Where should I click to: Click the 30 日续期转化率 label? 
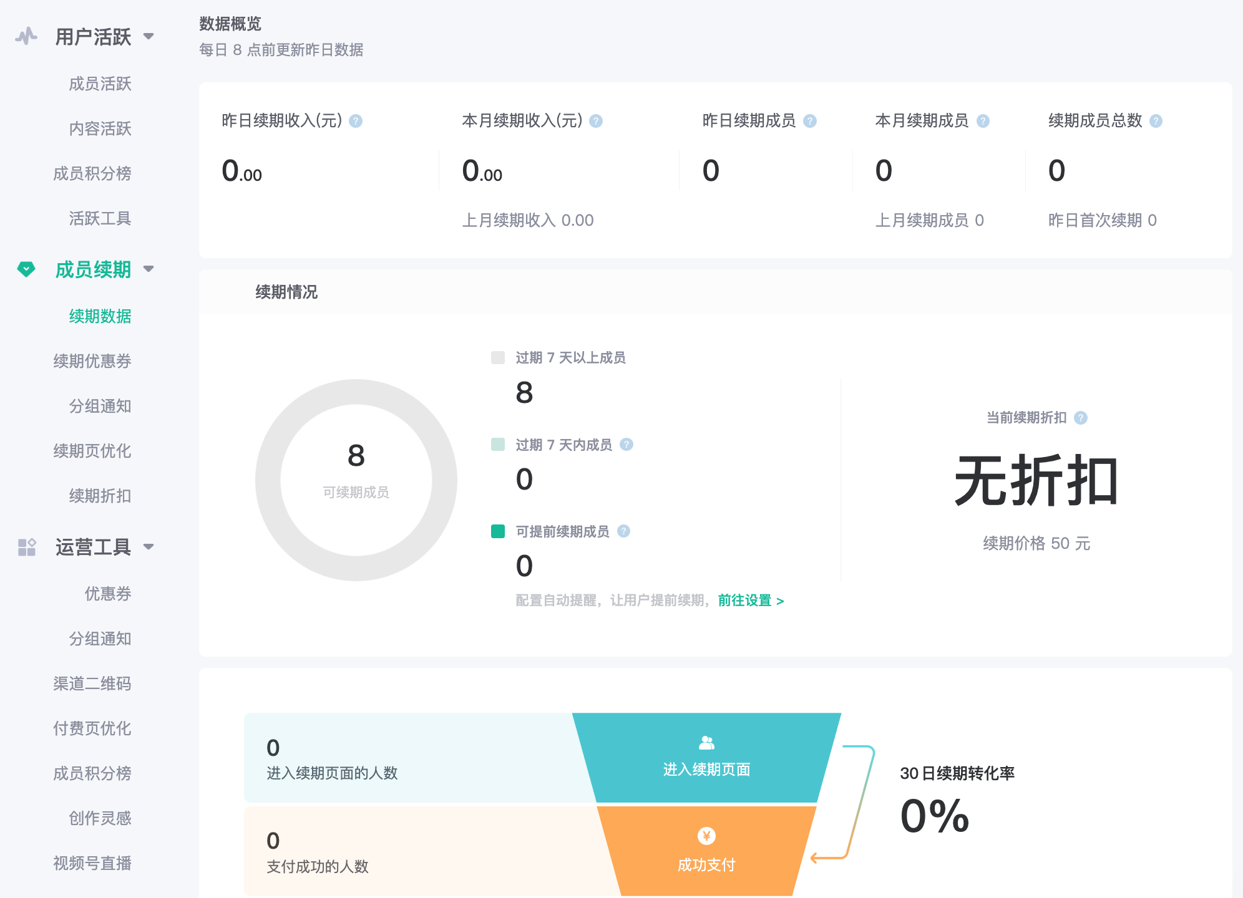[x=957, y=773]
